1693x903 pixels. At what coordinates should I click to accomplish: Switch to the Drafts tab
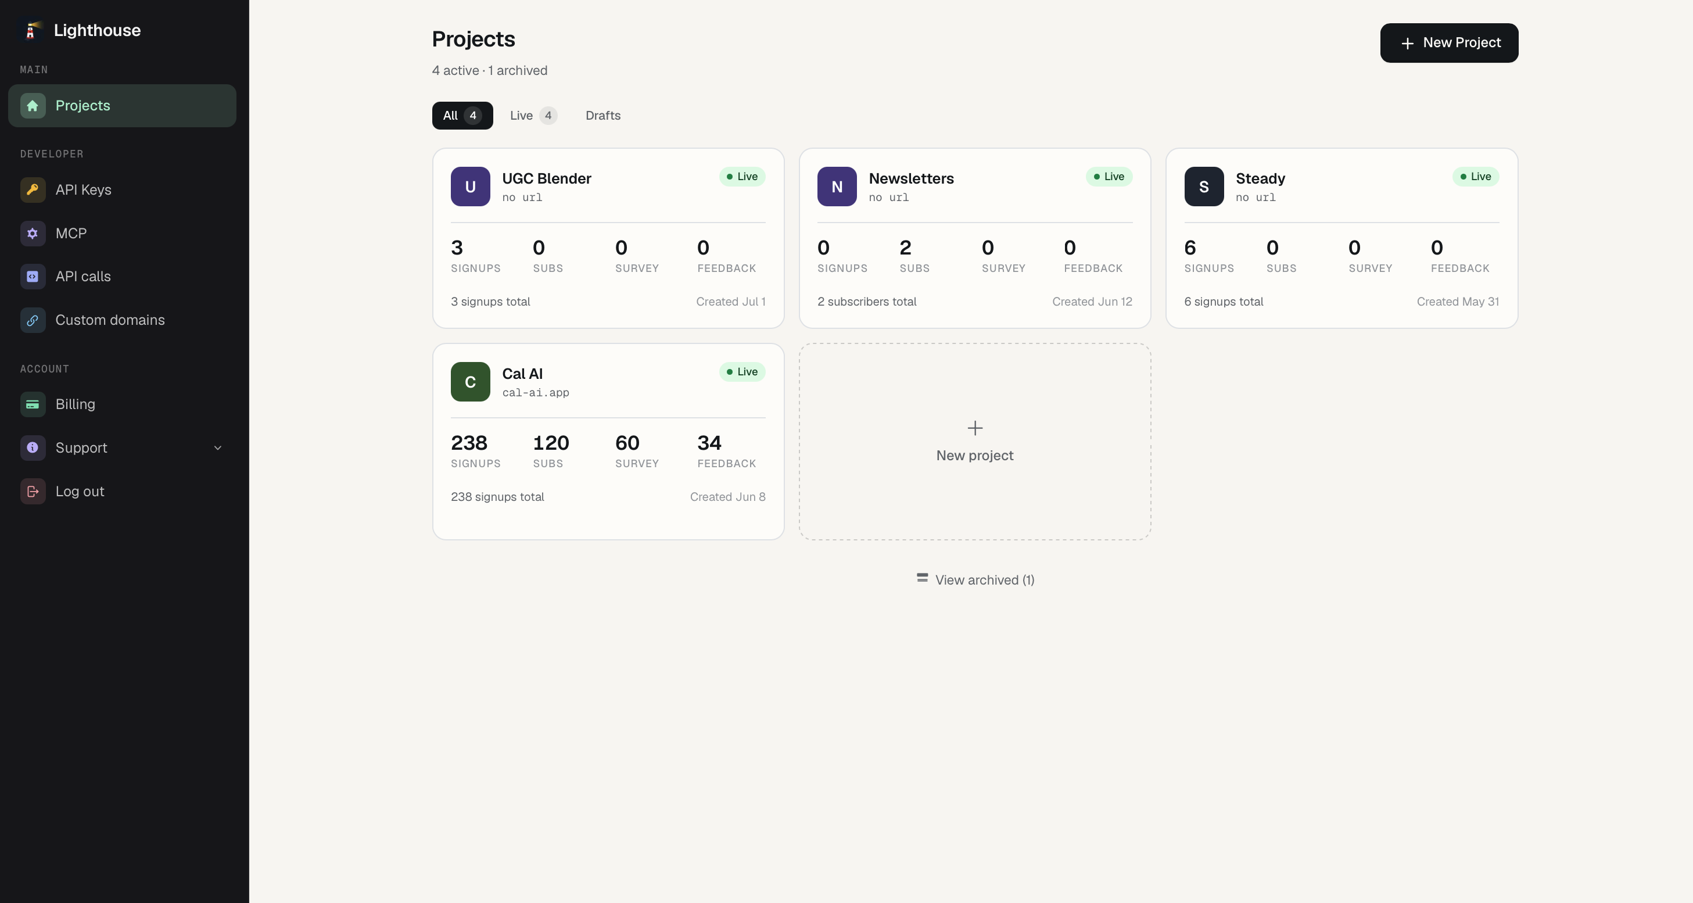[x=602, y=116]
